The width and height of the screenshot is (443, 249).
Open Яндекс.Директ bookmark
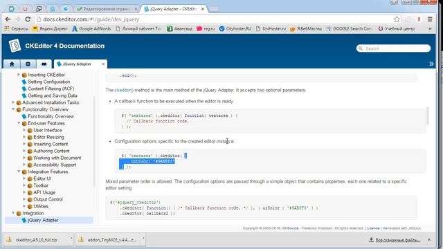pos(50,28)
